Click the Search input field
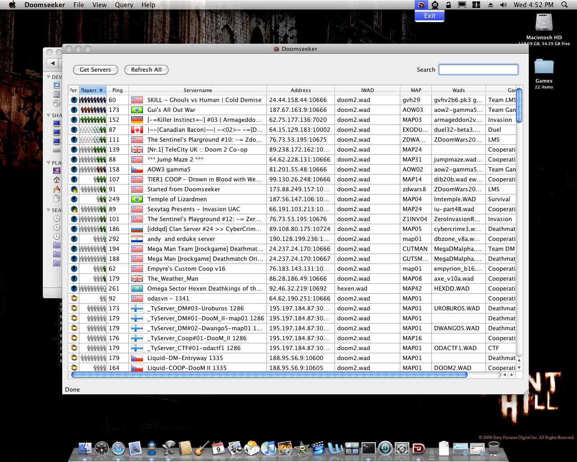The width and height of the screenshot is (577, 462). [x=478, y=69]
